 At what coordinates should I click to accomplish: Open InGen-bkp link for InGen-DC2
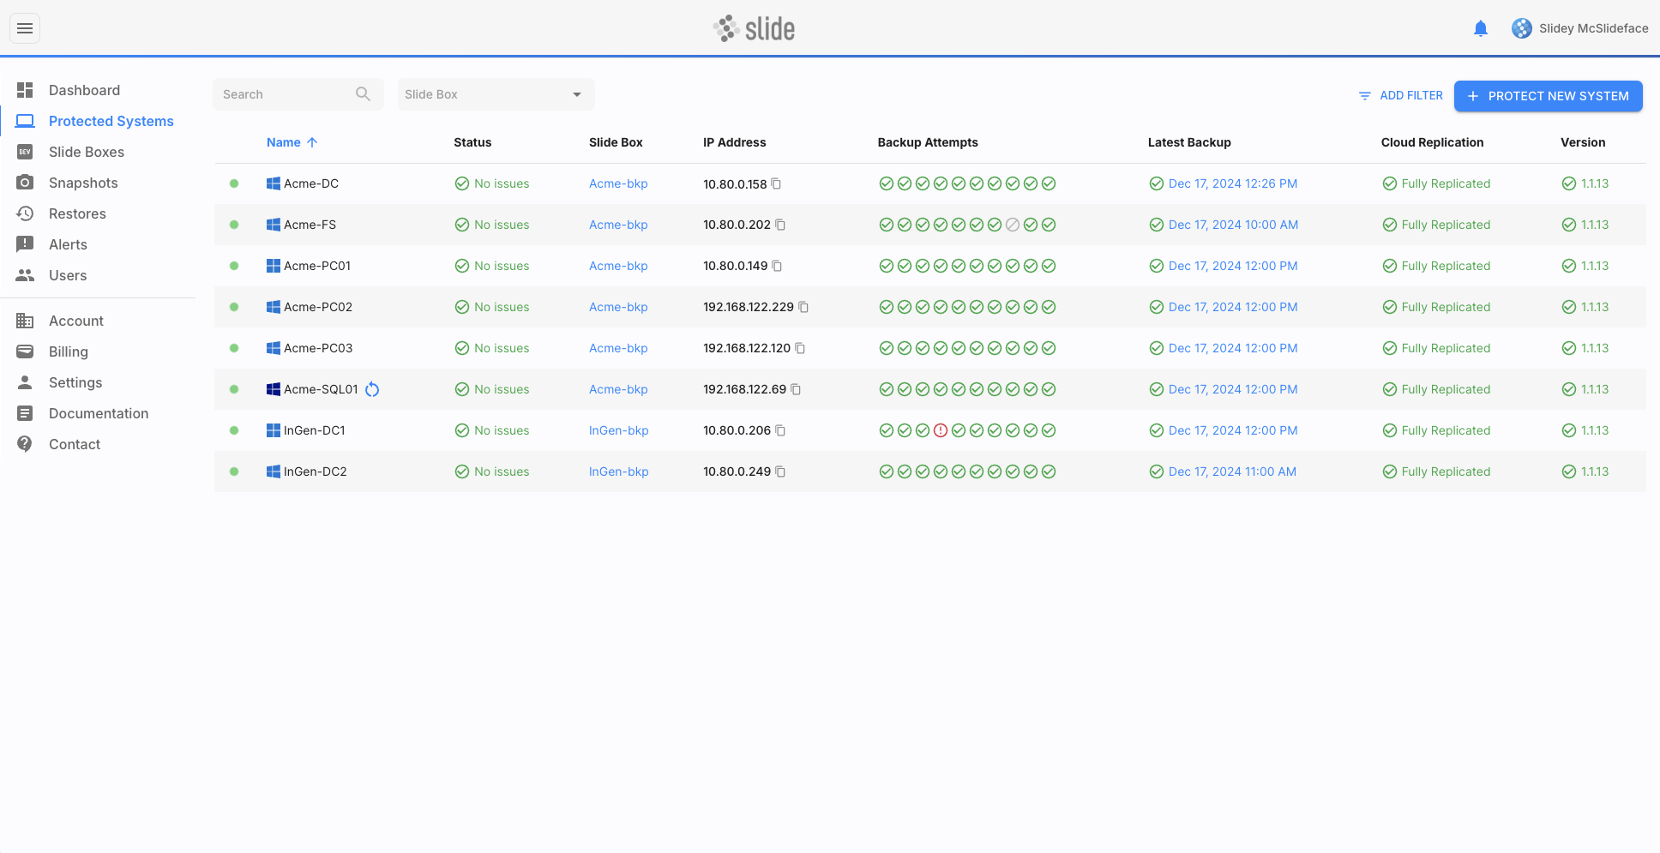[x=618, y=472]
